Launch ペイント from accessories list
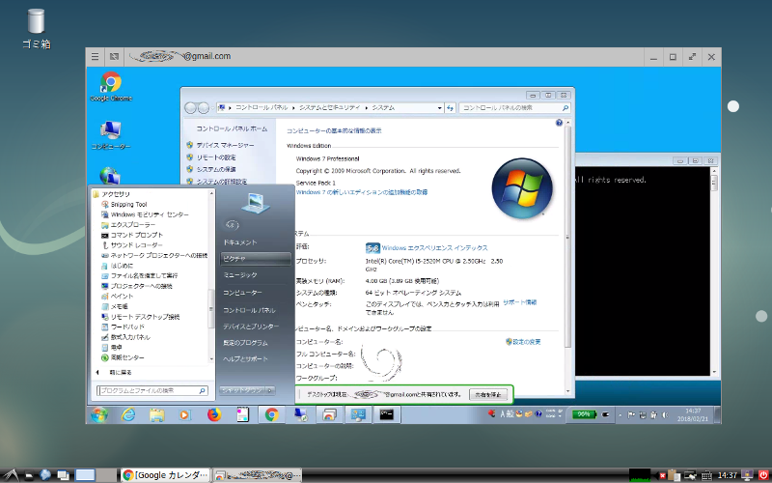 coord(117,297)
